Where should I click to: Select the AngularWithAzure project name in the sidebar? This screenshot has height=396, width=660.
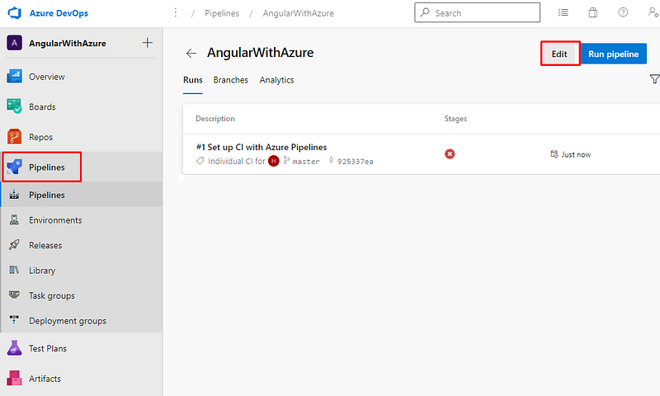pyautogui.click(x=68, y=44)
